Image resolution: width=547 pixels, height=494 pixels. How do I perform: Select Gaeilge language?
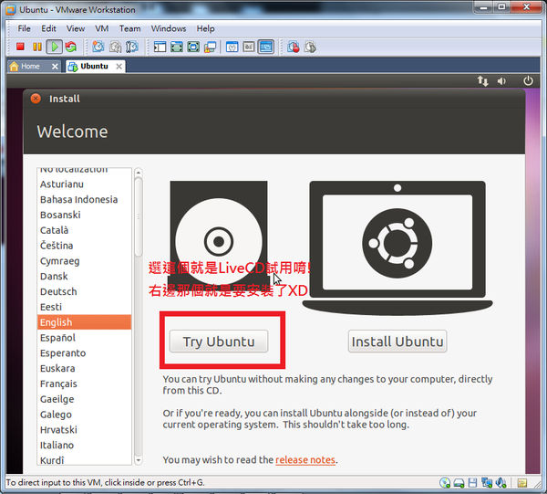click(x=84, y=399)
